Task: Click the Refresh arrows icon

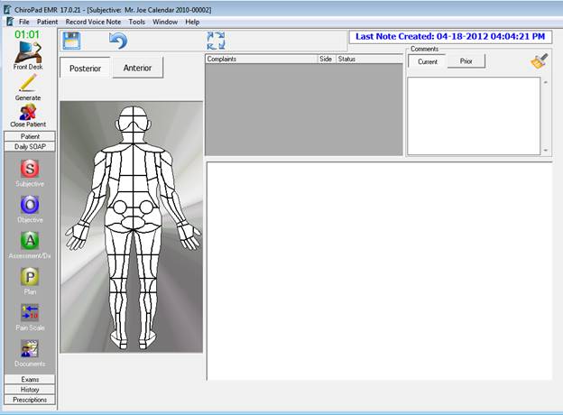Action: point(216,41)
